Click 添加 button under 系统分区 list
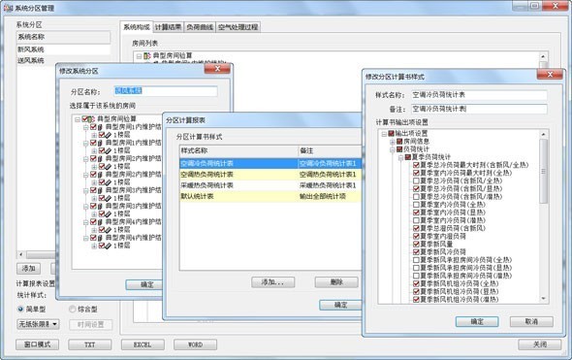The height and width of the screenshot is (360, 572). pyautogui.click(x=28, y=269)
